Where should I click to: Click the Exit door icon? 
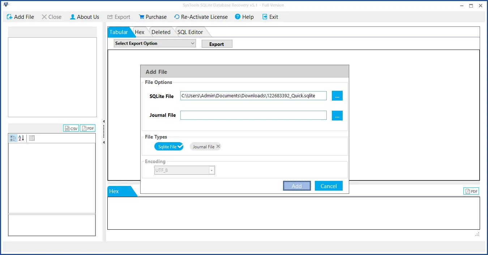[x=265, y=17]
